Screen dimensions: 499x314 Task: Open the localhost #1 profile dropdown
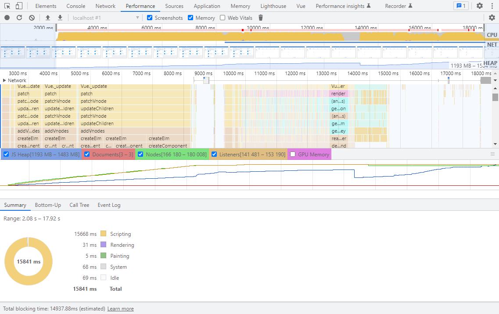[x=105, y=18]
